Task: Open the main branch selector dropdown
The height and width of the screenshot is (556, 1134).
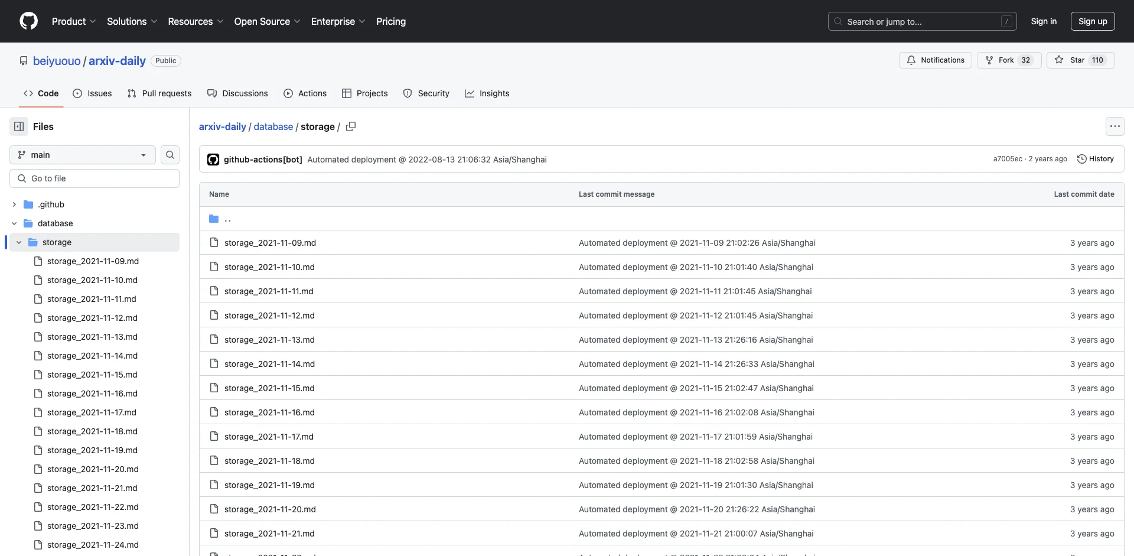Action: tap(83, 155)
